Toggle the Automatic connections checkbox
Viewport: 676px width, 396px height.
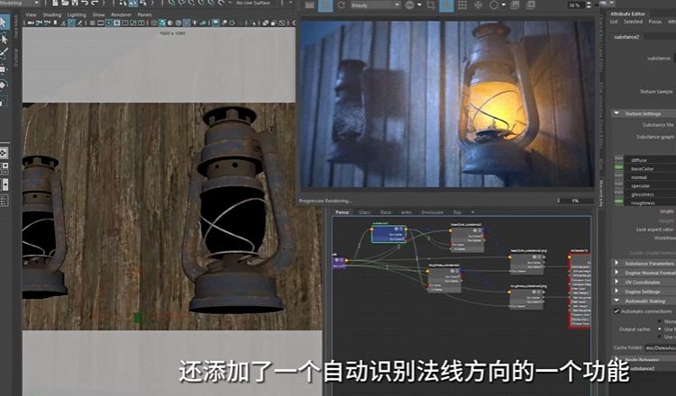[617, 310]
